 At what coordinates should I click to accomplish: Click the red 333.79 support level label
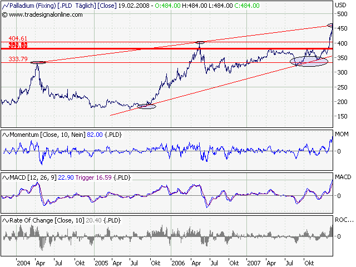point(17,58)
